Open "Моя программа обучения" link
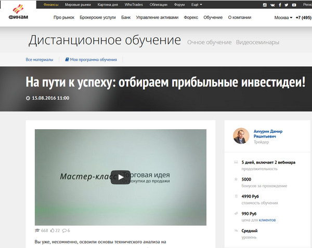Screen dimensions: 312x248 [x=91, y=60]
